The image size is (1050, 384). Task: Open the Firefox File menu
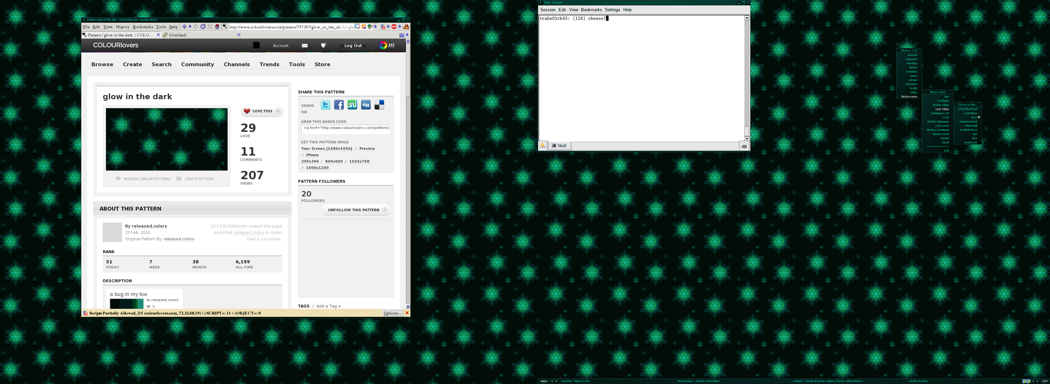(86, 27)
